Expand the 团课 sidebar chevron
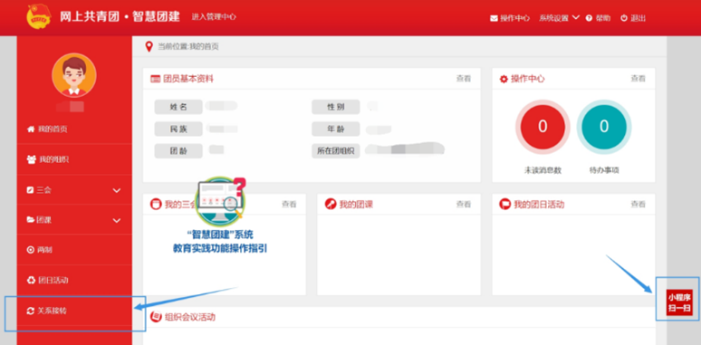 117,220
